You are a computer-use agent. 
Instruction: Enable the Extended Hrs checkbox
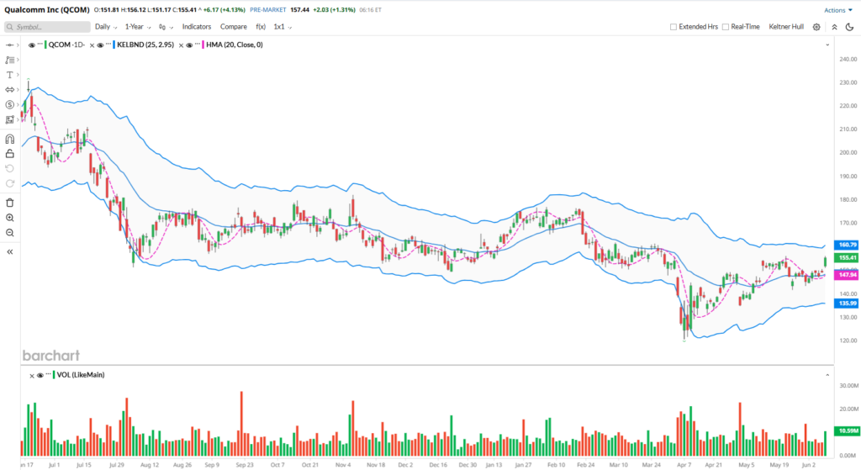pos(673,27)
